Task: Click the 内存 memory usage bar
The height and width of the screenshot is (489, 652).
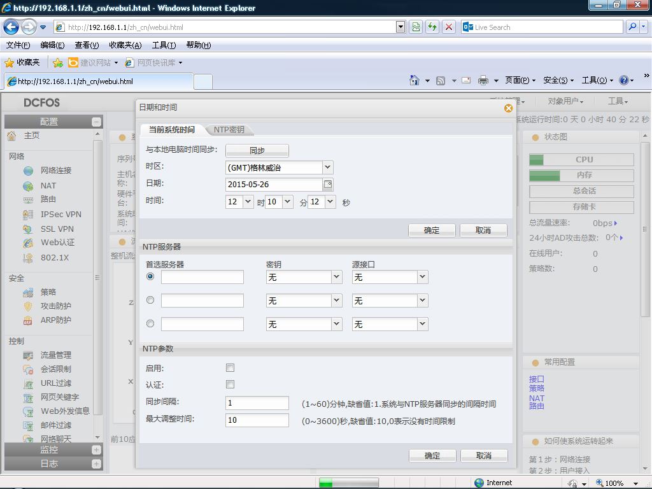Action: (x=581, y=175)
